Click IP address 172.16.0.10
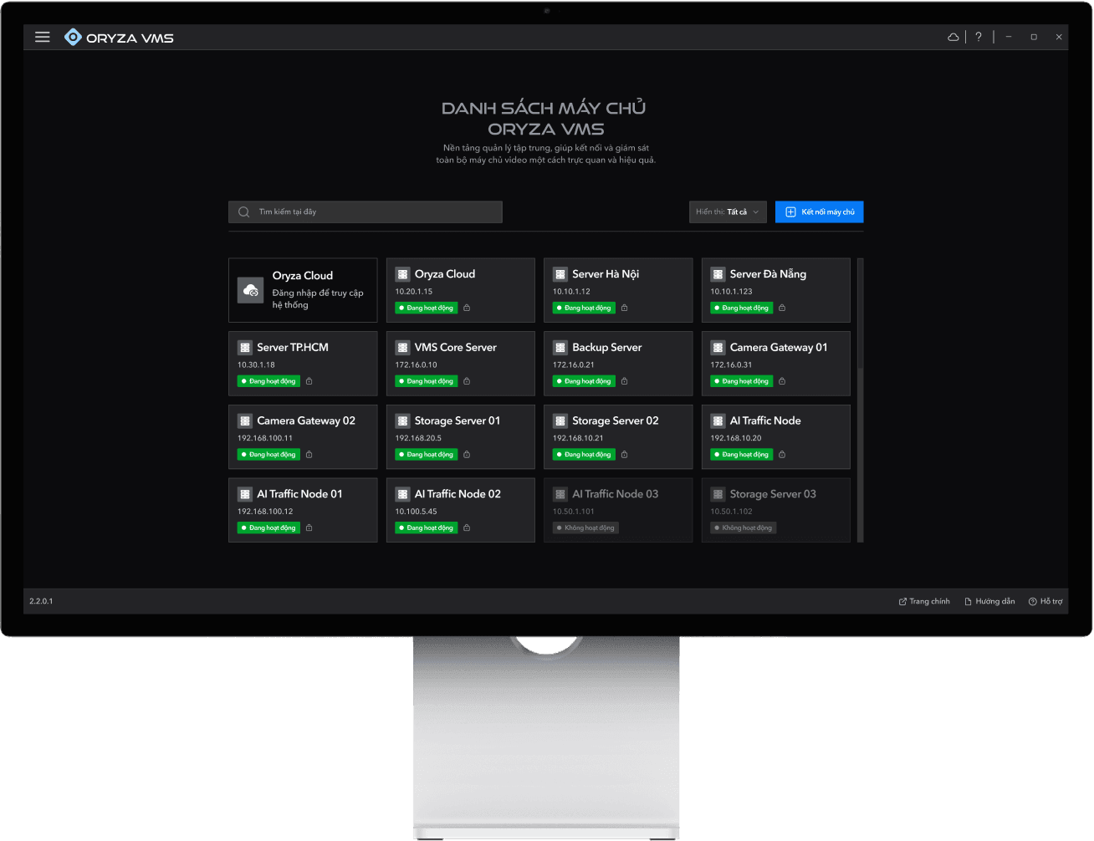1094x841 pixels. click(x=416, y=364)
